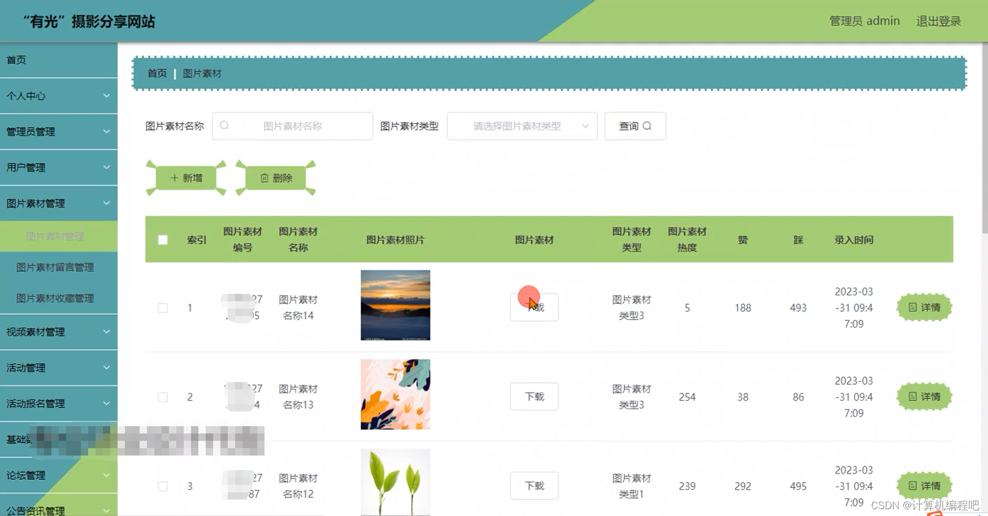Click the search icon inside the 图片素材名称 field
The height and width of the screenshot is (516, 988).
224,125
